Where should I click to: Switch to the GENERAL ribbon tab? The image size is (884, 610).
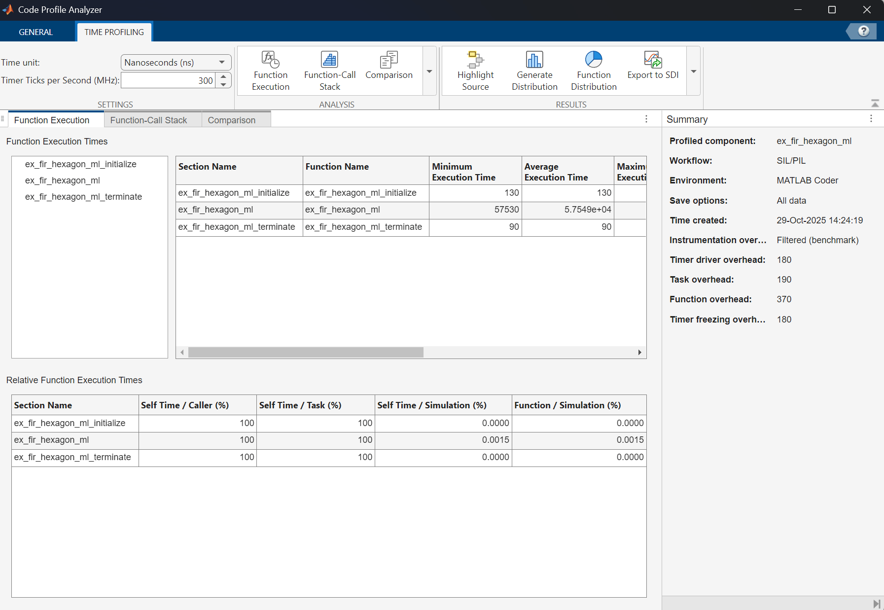[35, 32]
